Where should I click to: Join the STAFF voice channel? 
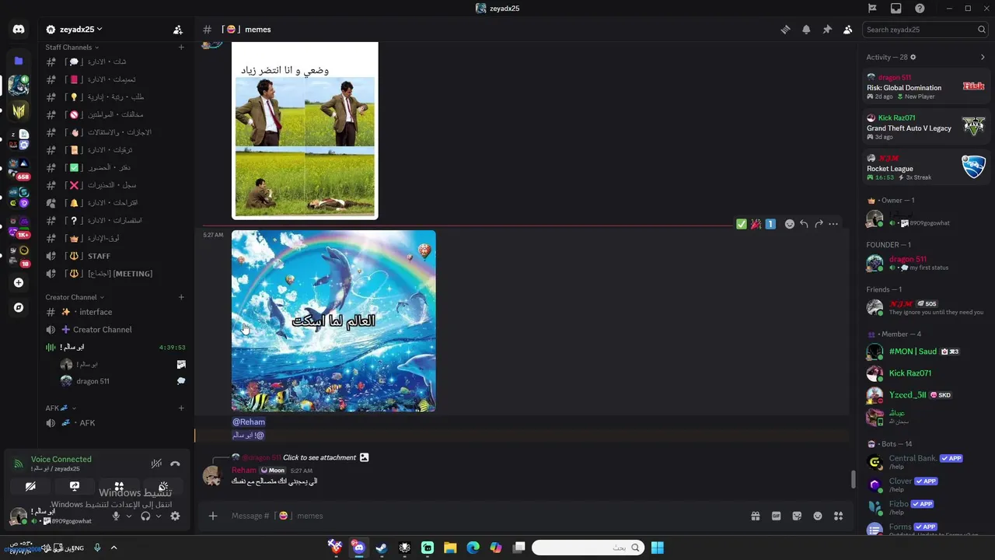point(116,256)
